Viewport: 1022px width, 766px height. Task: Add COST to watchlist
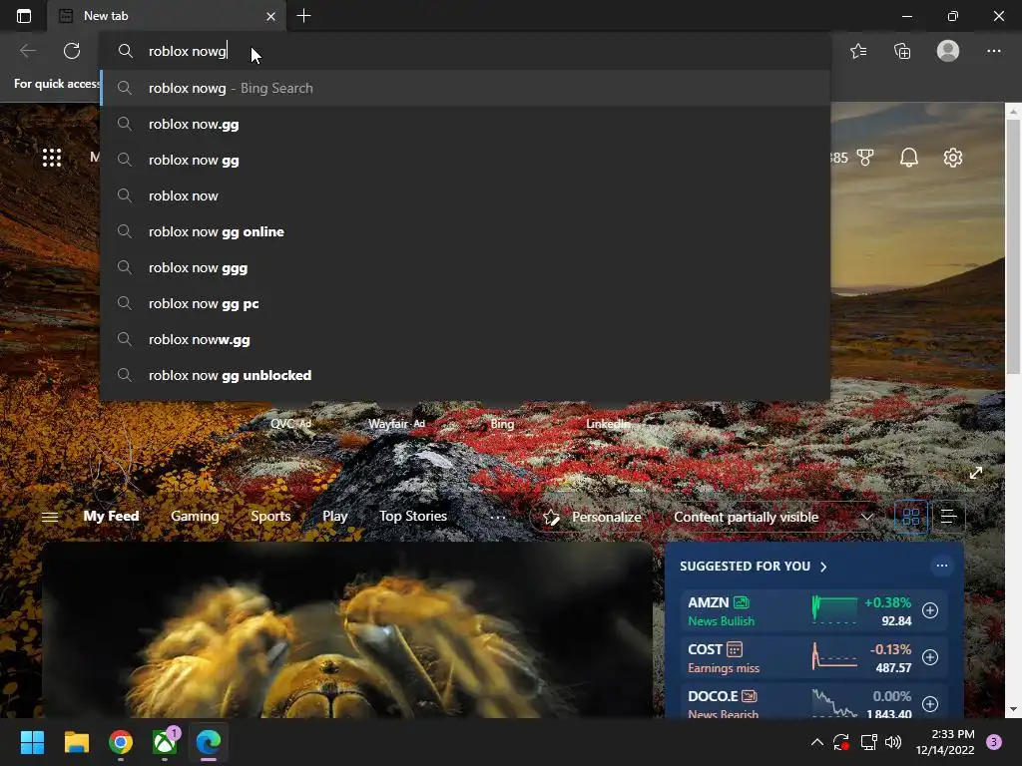point(930,657)
